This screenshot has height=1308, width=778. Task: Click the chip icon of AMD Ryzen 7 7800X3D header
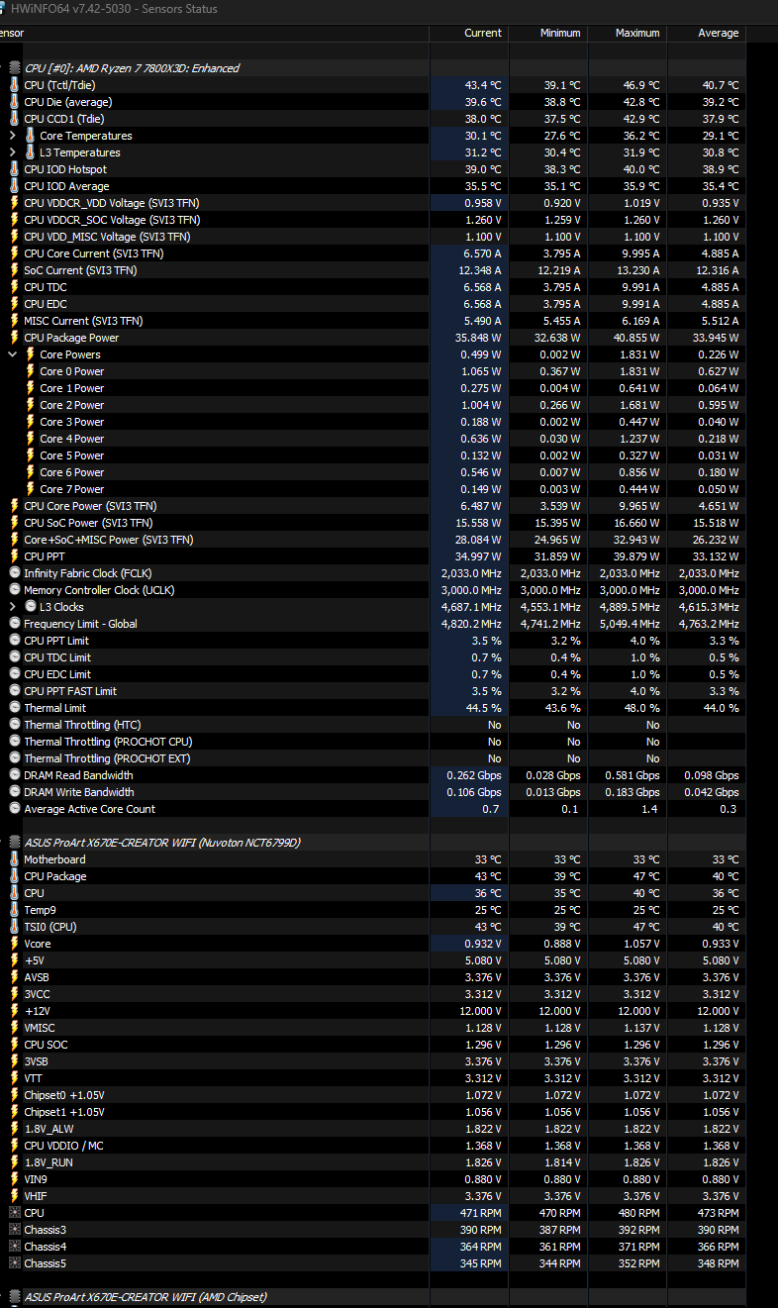(x=14, y=68)
